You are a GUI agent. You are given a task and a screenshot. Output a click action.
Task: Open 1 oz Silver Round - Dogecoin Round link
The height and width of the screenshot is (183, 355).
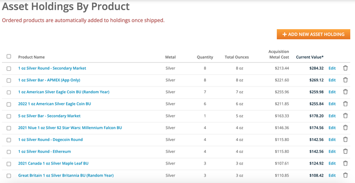coord(50,140)
